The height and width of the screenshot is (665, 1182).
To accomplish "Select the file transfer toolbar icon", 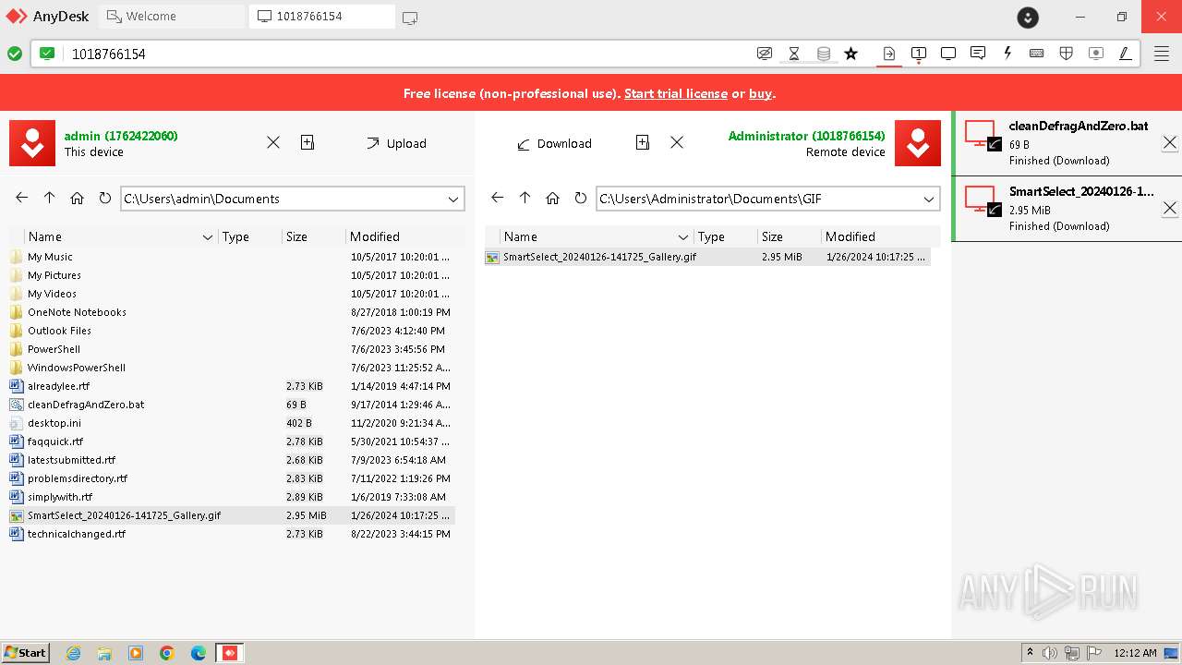I will pyautogui.click(x=888, y=54).
